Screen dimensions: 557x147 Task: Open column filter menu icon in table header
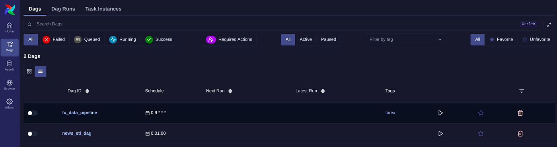click(x=522, y=91)
